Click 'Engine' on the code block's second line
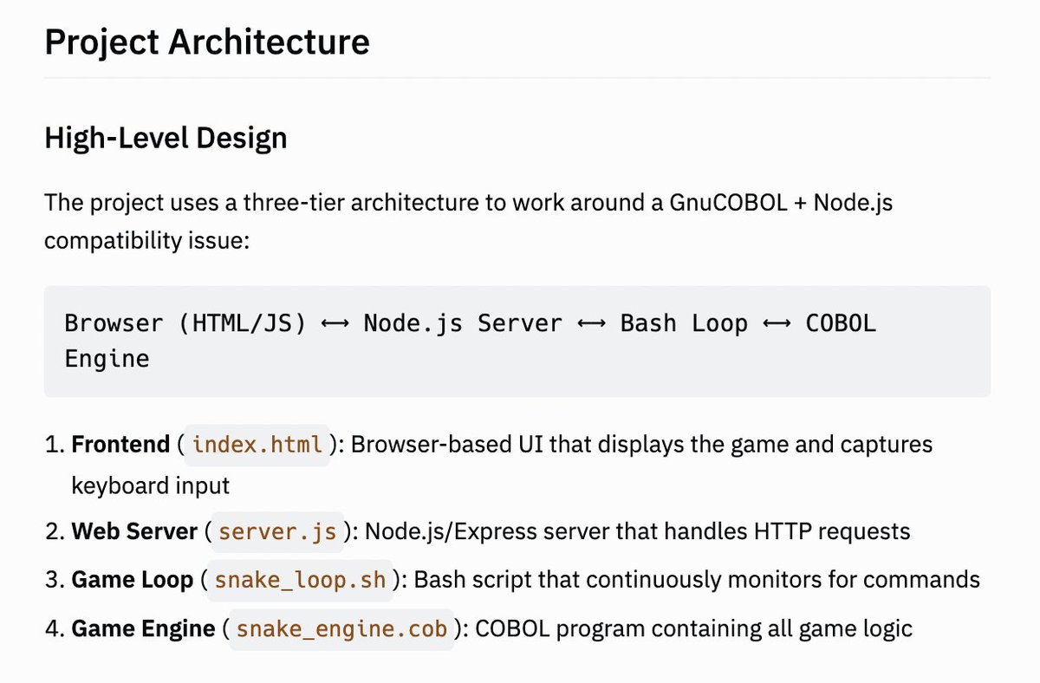1040x683 pixels. (x=107, y=359)
